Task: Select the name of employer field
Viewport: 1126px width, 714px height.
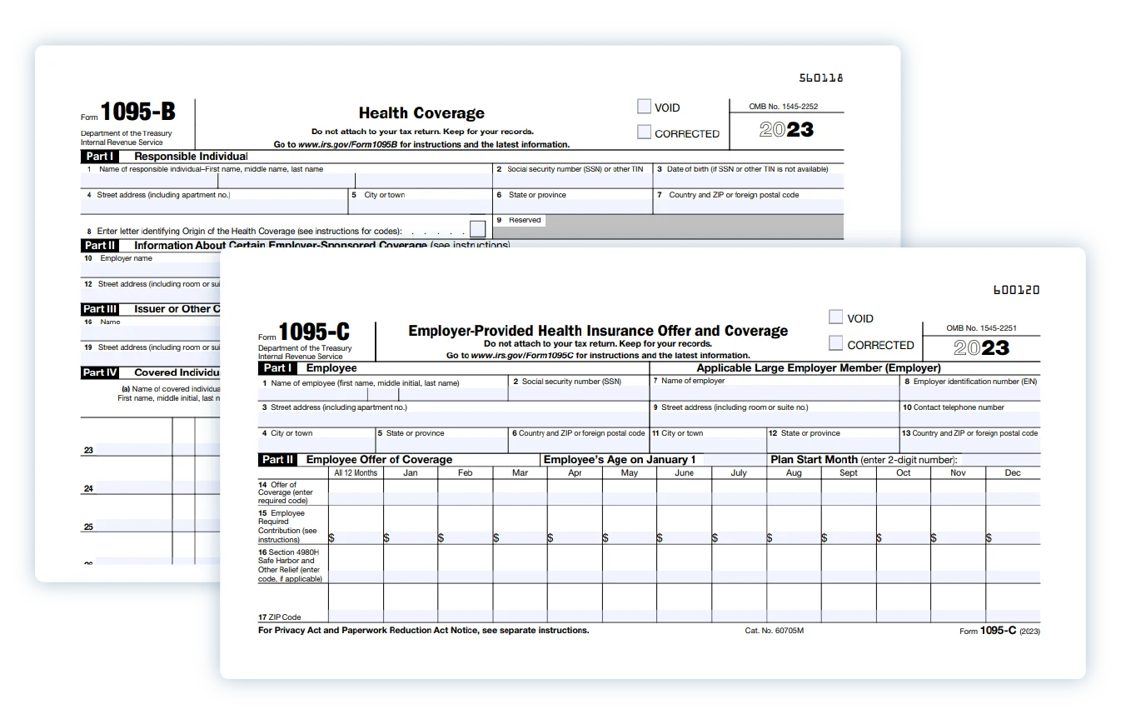Action: [x=774, y=392]
